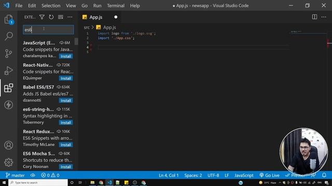Image resolution: width=332 pixels, height=186 pixels.
Task: Open the React-Nativ... extension title
Action: click(x=38, y=65)
